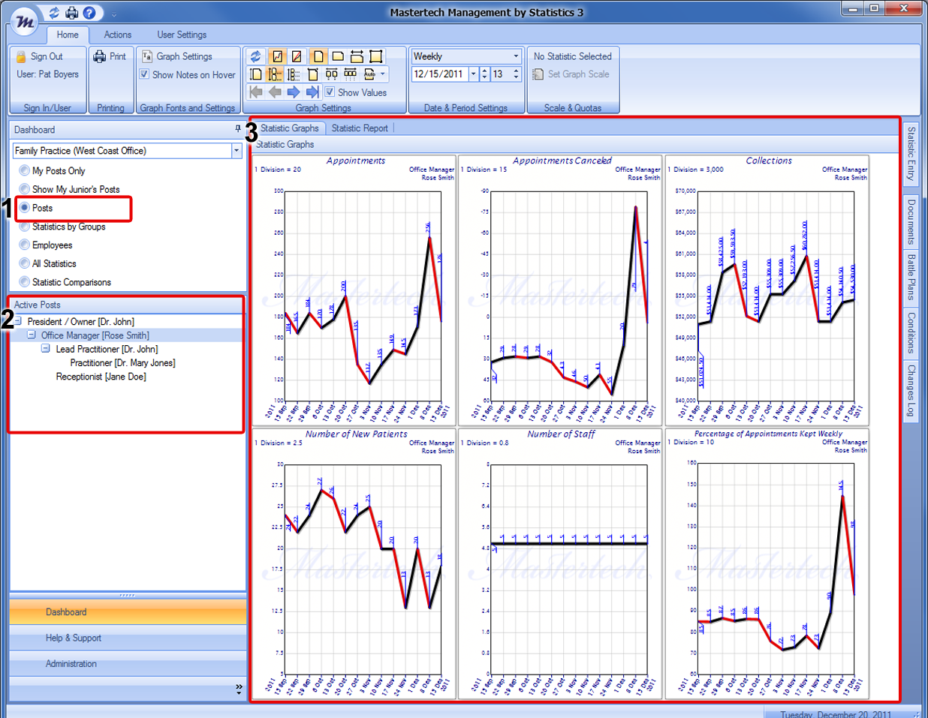This screenshot has width=928, height=718.
Task: Select Receptionist [Jane Doe] in Active Posts
Action: point(101,377)
